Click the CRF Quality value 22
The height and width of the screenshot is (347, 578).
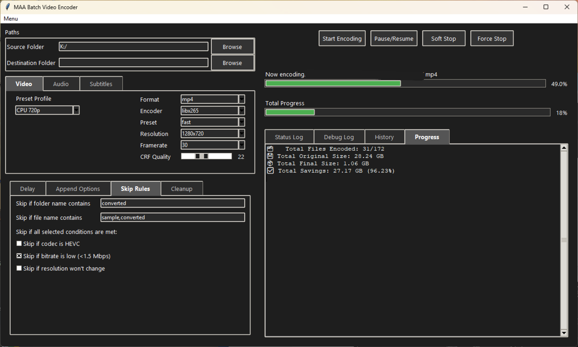click(x=241, y=157)
